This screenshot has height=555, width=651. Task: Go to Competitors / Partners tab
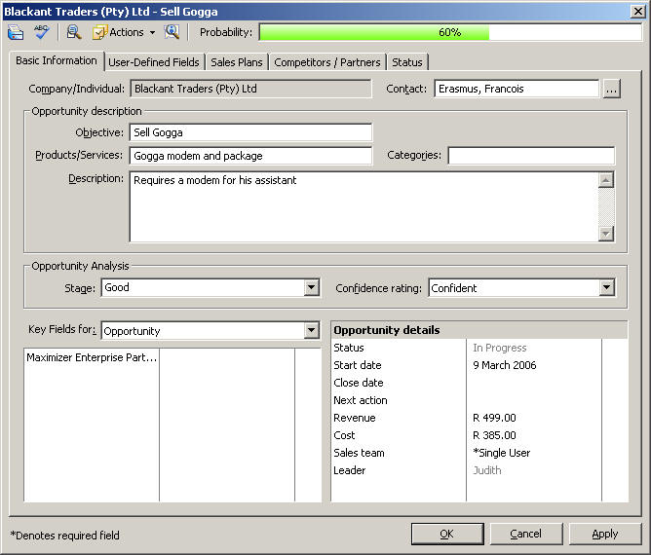pyautogui.click(x=326, y=62)
